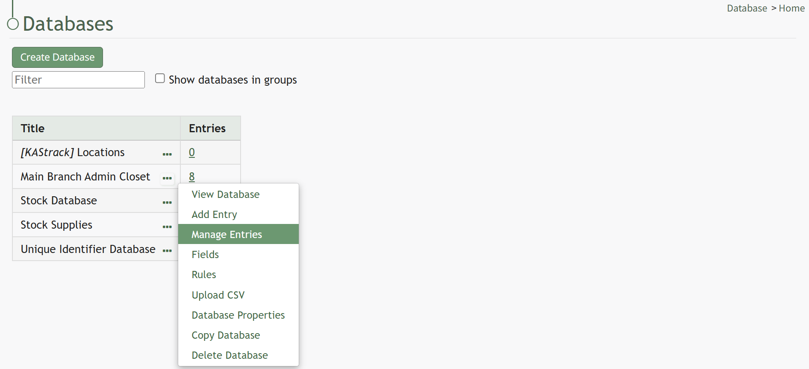
Task: Select the [KAStrack] Locations row title
Action: tap(73, 152)
